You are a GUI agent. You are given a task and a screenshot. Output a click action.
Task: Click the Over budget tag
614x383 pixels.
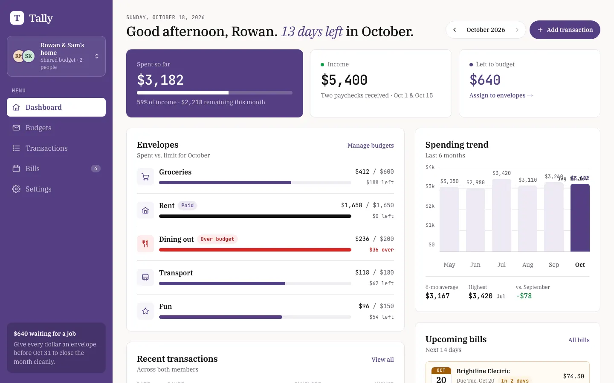(217, 239)
